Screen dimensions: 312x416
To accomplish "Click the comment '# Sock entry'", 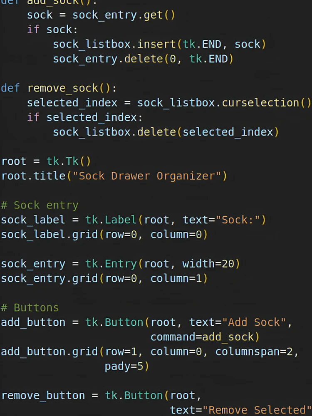I will 40,206.
